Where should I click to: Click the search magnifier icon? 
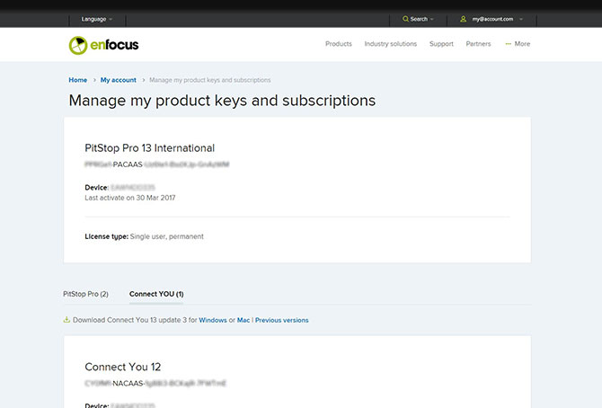pos(405,19)
